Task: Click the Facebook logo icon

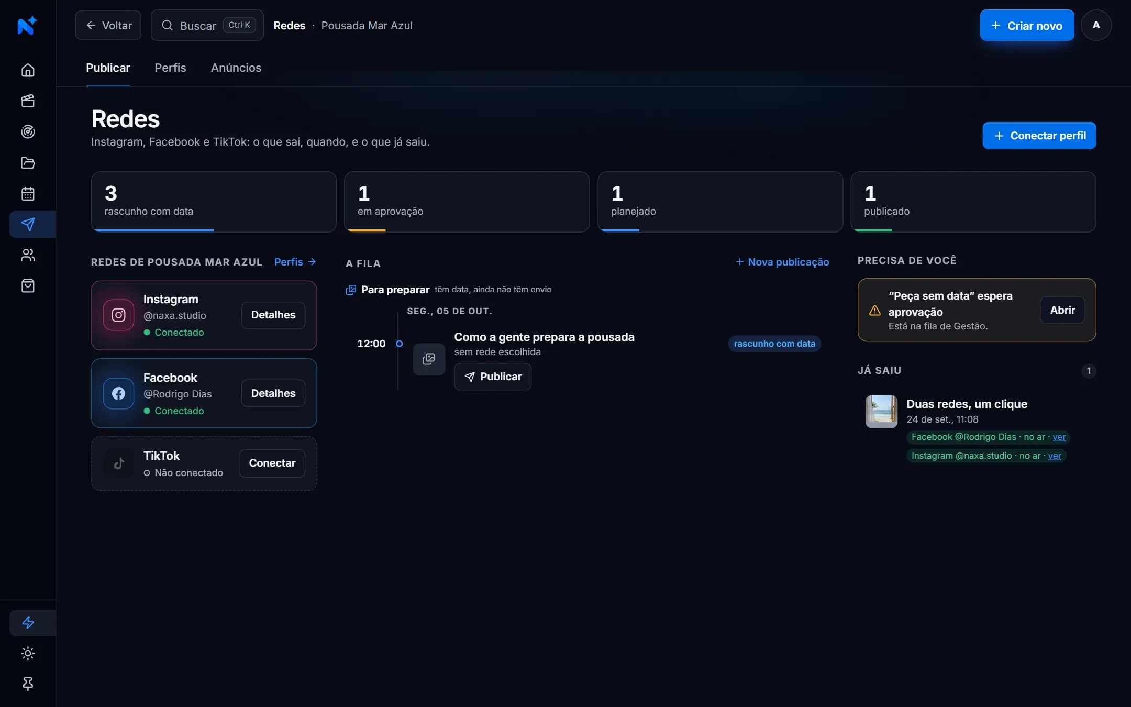Action: [x=119, y=393]
